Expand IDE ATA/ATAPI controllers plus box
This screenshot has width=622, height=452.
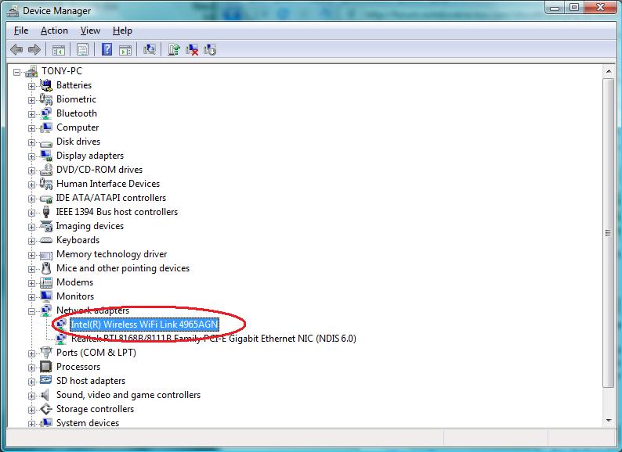[31, 199]
